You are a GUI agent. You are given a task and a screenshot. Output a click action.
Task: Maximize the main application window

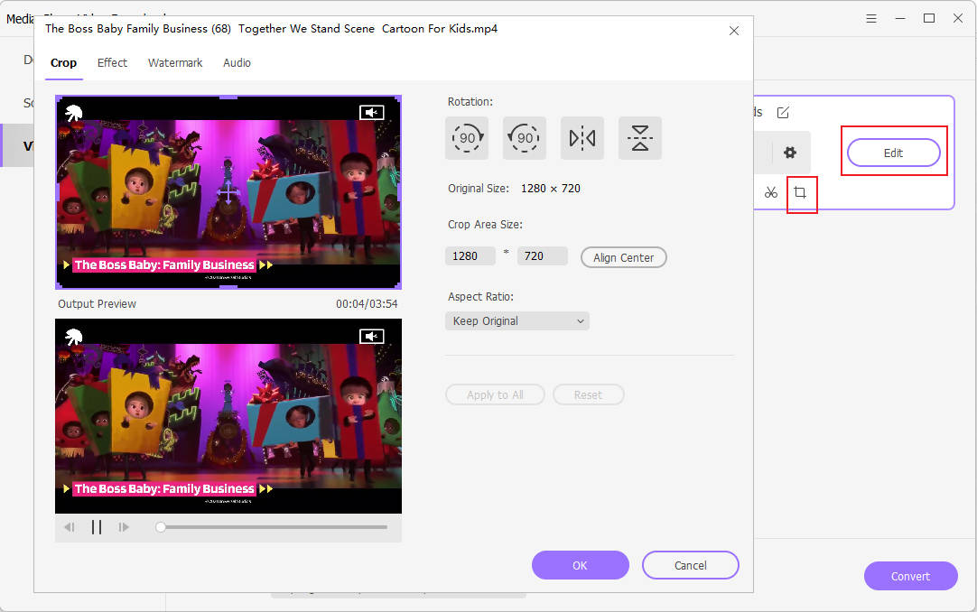tap(929, 19)
